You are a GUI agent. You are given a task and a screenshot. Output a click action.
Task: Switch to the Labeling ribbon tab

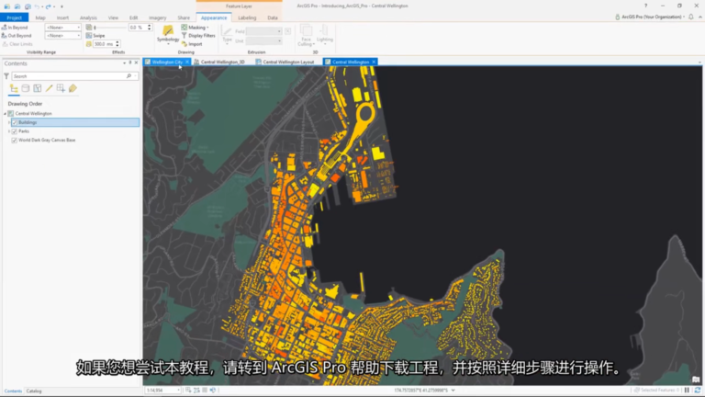pos(247,17)
